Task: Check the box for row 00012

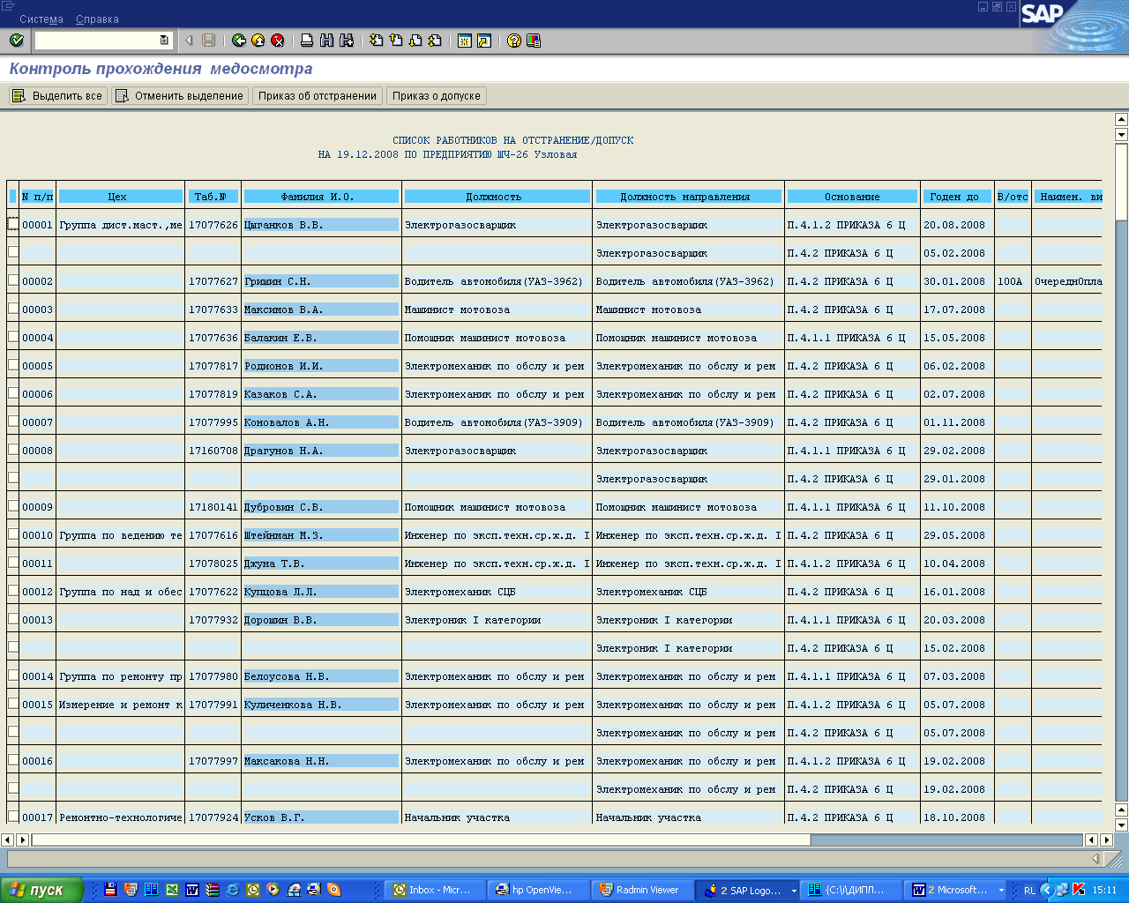Action: click(13, 591)
